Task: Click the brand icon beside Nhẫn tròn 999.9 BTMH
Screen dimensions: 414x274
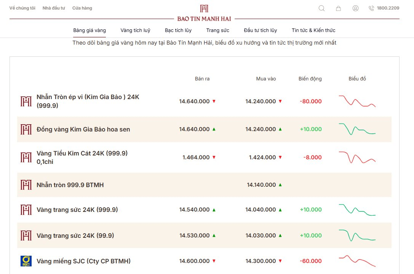Action: pos(26,185)
